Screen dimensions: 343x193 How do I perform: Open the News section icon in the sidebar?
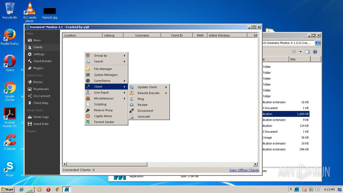tap(30, 40)
